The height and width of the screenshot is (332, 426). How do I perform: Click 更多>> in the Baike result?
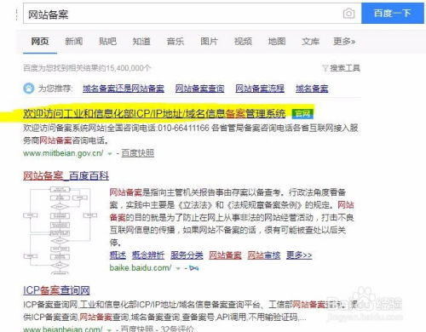pos(299,255)
